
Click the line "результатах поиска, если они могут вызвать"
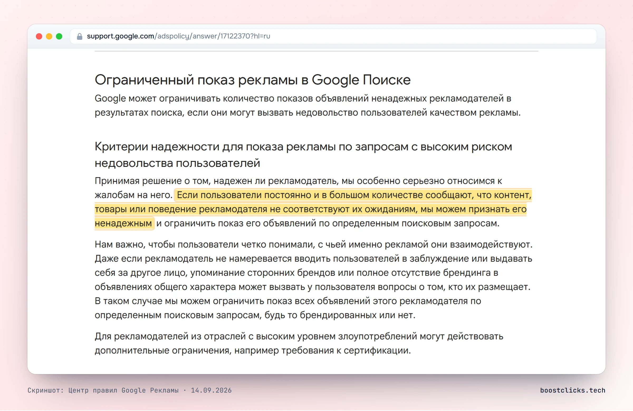308,113
